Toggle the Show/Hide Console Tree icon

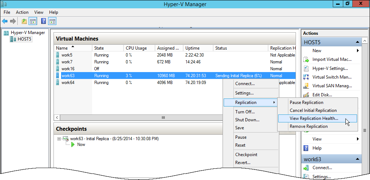33,21
